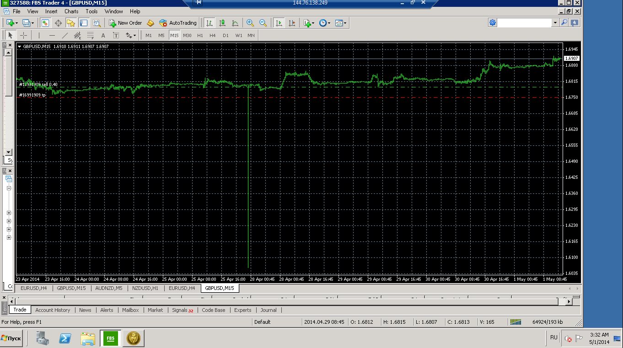Viewport: 623px width, 348px height.
Task: Select the Text Label tool
Action: [x=116, y=35]
